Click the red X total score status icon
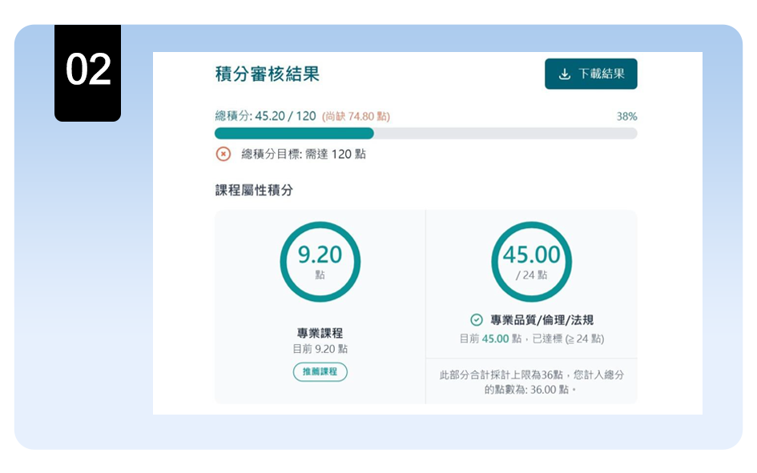This screenshot has width=757, height=473. click(x=223, y=154)
